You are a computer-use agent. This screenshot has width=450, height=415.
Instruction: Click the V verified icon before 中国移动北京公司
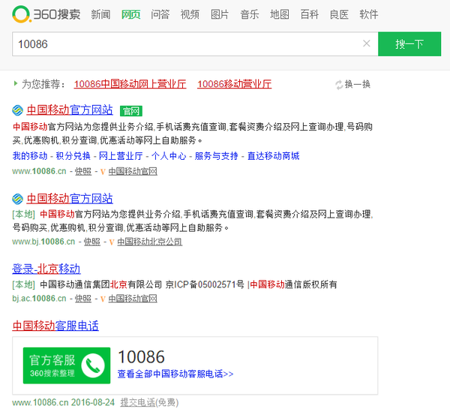[x=112, y=242]
